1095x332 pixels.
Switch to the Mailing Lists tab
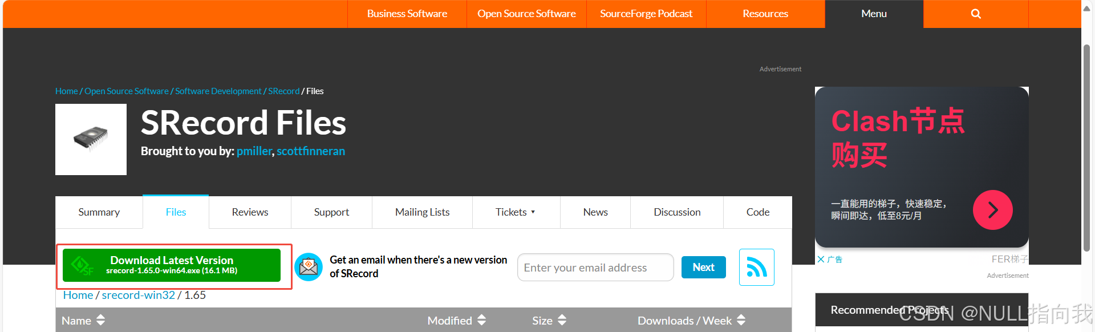click(x=422, y=212)
